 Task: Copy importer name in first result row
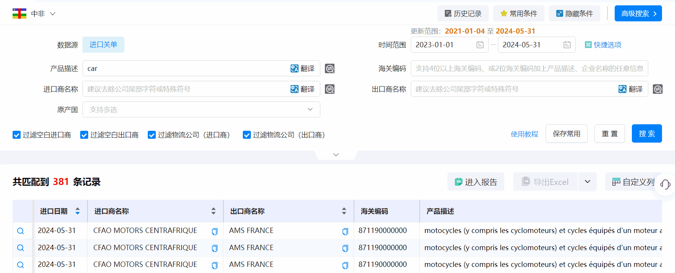coord(215,231)
